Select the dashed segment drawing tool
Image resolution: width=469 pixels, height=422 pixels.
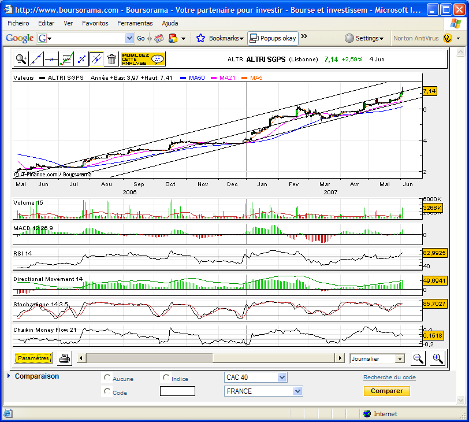click(x=81, y=59)
